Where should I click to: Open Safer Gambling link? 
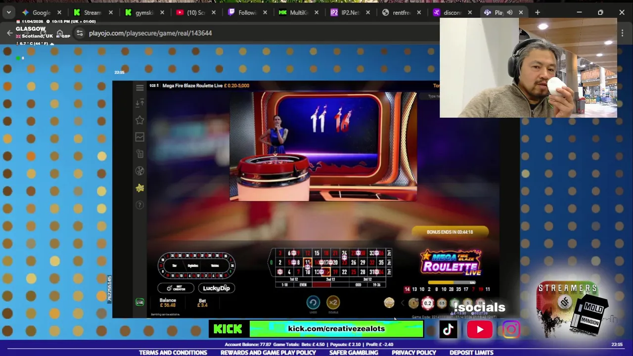coord(354,353)
